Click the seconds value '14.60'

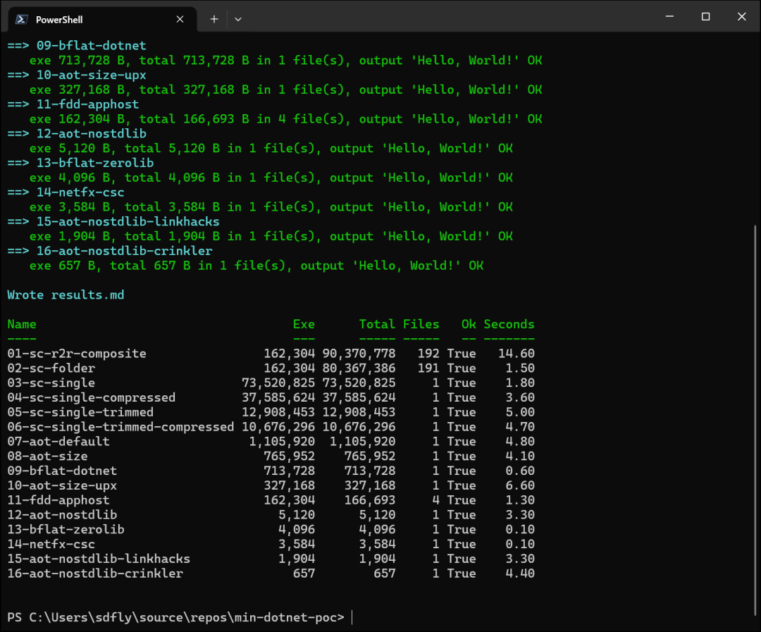(x=516, y=354)
